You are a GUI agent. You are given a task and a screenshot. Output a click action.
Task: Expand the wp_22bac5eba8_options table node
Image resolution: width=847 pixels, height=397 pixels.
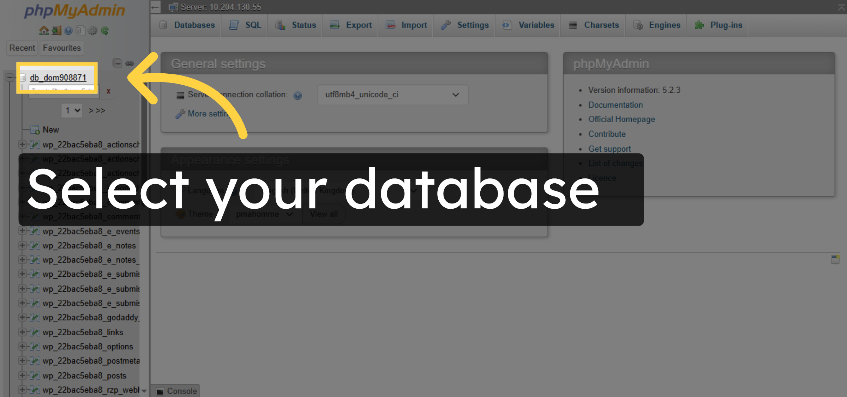(x=23, y=347)
